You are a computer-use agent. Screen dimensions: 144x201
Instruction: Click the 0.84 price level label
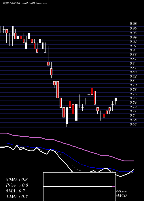click(133, 68)
